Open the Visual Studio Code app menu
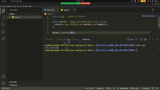The image size is (160, 90). pyautogui.click(x=16, y=1)
